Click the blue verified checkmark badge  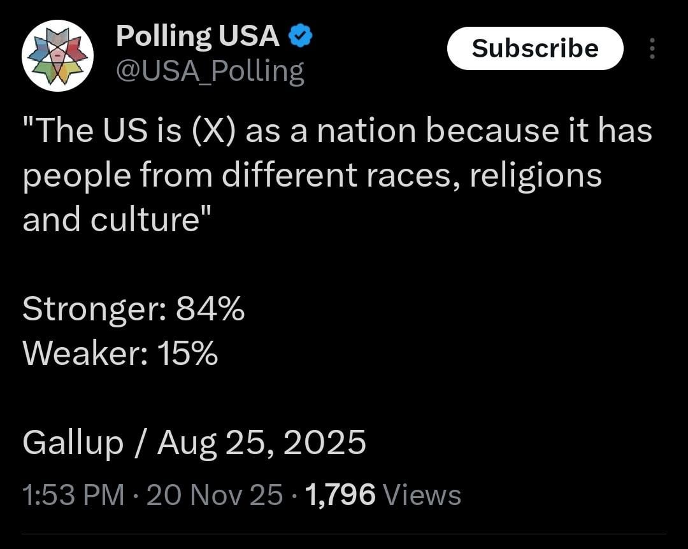(301, 38)
